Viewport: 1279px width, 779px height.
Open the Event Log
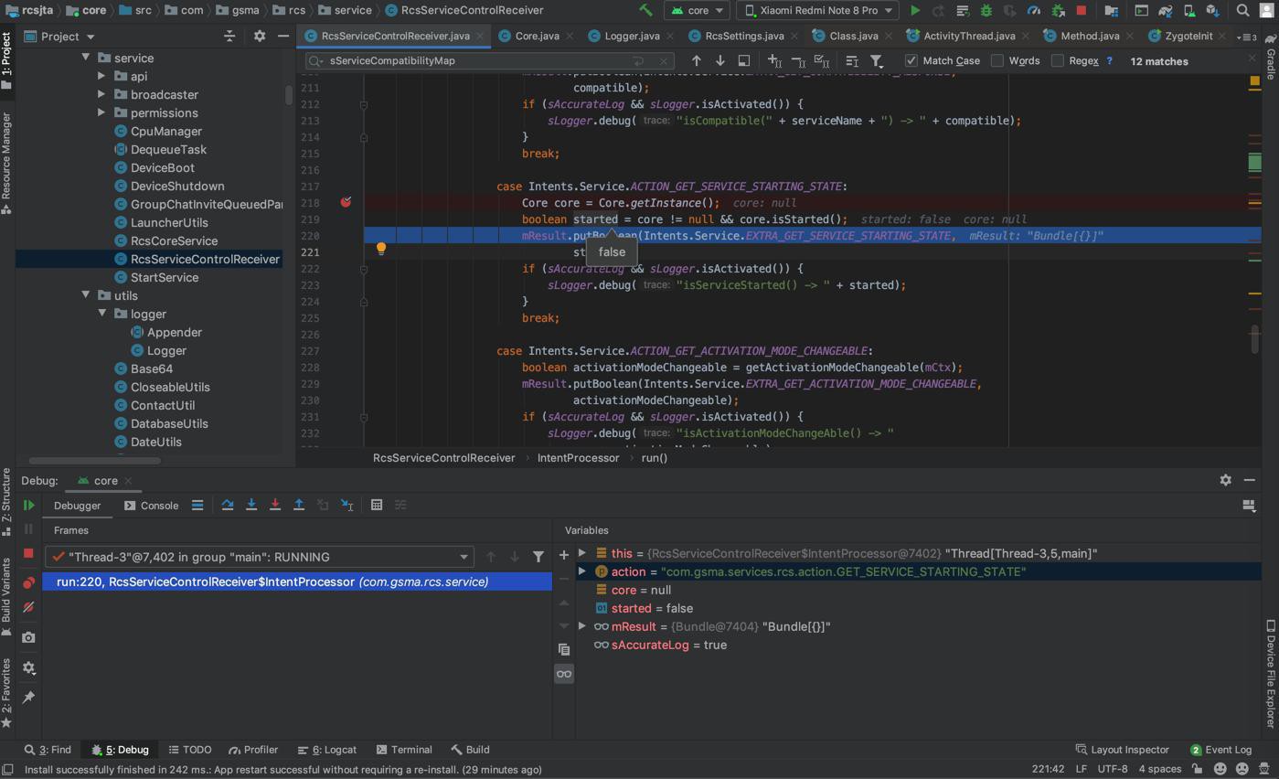pyautogui.click(x=1220, y=750)
